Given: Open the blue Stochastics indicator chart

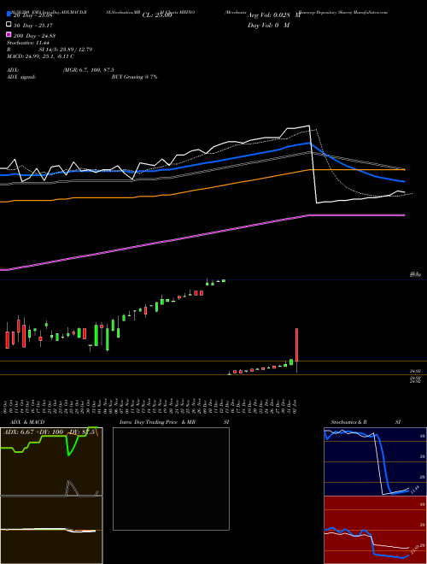Looking at the screenshot, I should pos(375,461).
